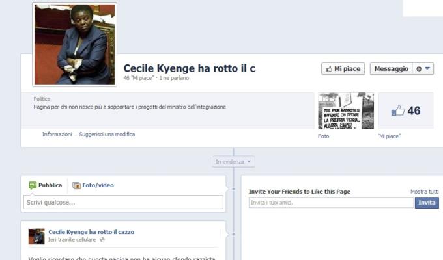Click the thumbs-up icon in Mi piace button
The image size is (443, 260).
point(328,69)
